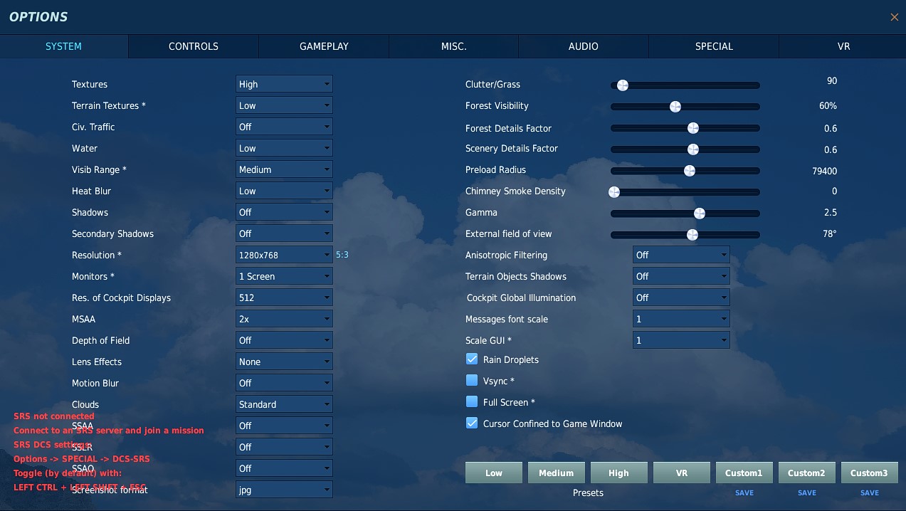Image resolution: width=906 pixels, height=511 pixels.
Task: Open the Depth of Field dropdown
Action: (x=284, y=340)
